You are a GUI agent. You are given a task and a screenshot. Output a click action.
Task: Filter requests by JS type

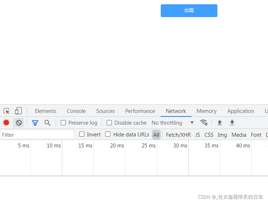click(197, 135)
